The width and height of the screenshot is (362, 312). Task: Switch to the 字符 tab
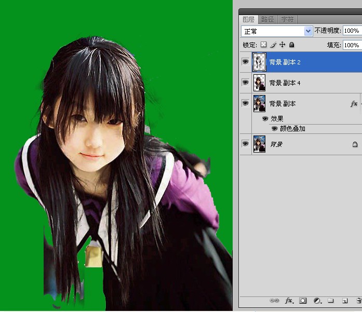(x=287, y=20)
